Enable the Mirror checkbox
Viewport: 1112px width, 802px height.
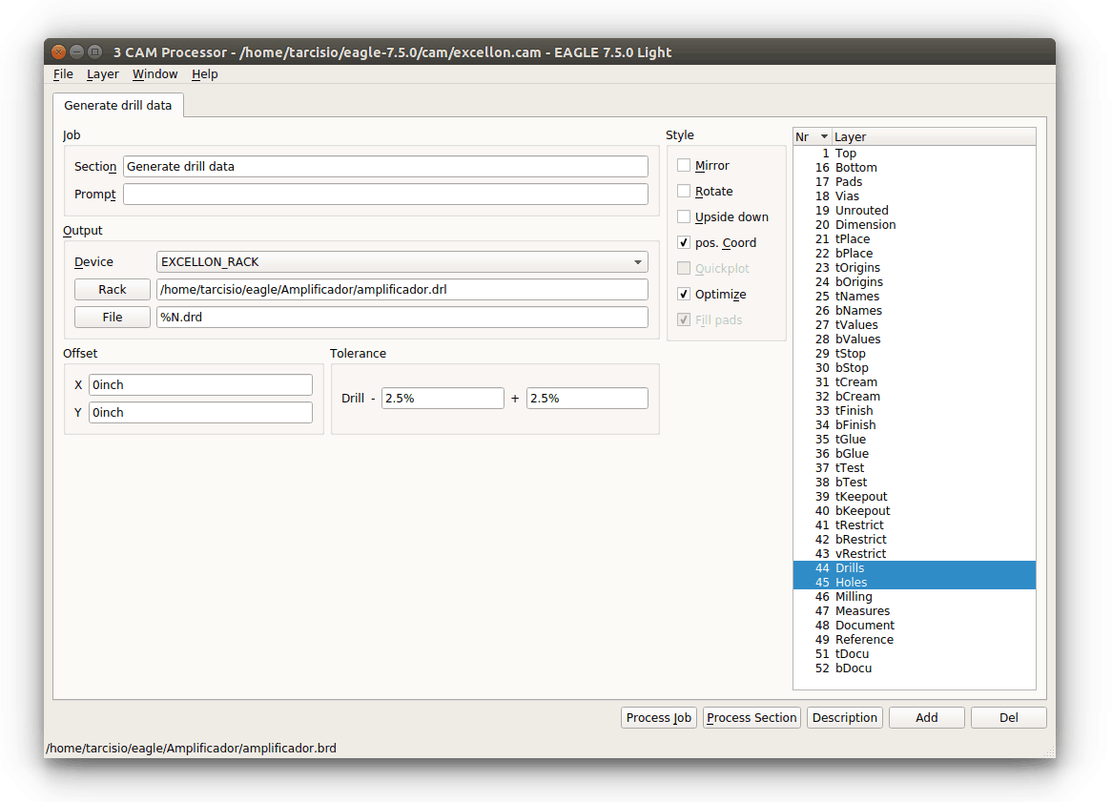[x=684, y=166]
